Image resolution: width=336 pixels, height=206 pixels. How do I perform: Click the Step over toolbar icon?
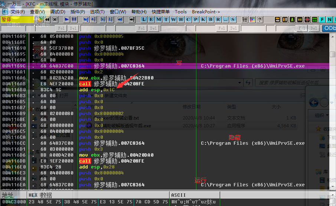pos(94,20)
